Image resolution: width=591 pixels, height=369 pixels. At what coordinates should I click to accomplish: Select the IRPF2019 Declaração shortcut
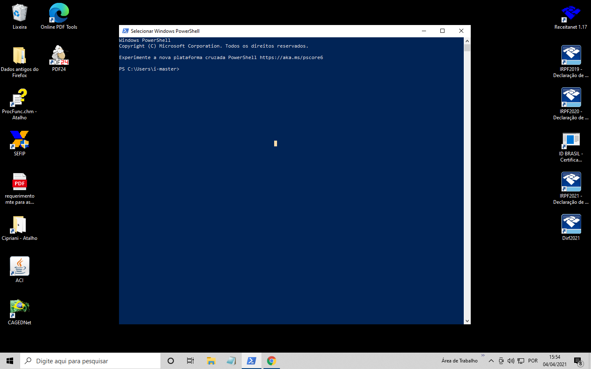click(571, 61)
